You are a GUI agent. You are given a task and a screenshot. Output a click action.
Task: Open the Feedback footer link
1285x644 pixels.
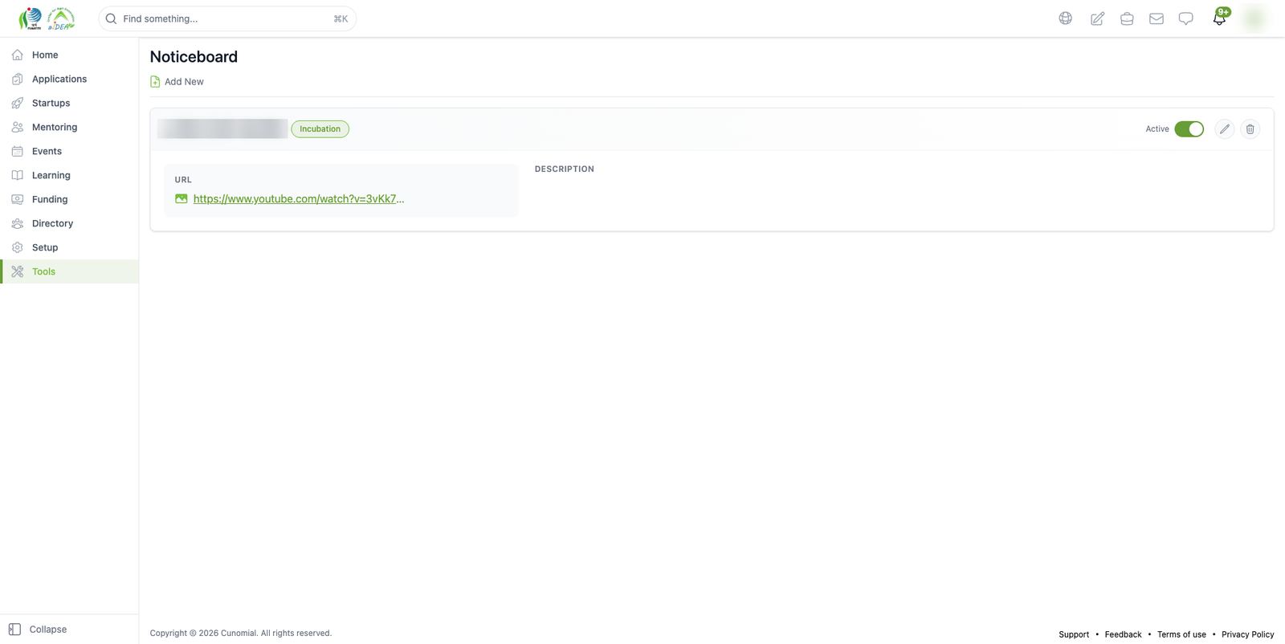(1123, 634)
